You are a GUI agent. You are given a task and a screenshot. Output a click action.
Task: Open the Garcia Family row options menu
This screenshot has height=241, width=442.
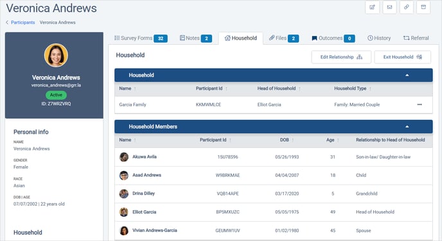coord(420,104)
